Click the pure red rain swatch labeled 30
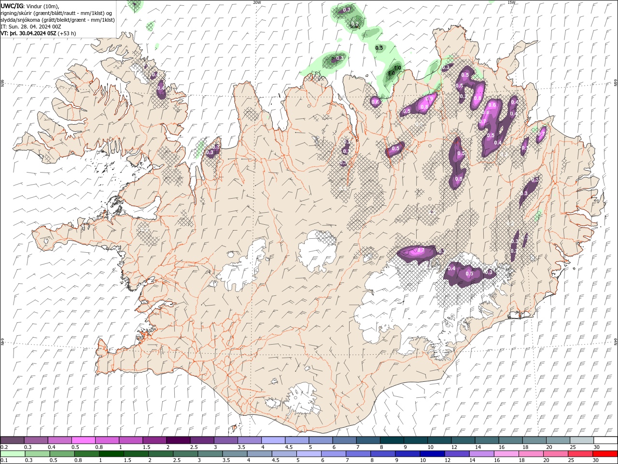The height and width of the screenshot is (464, 618). [x=605, y=454]
